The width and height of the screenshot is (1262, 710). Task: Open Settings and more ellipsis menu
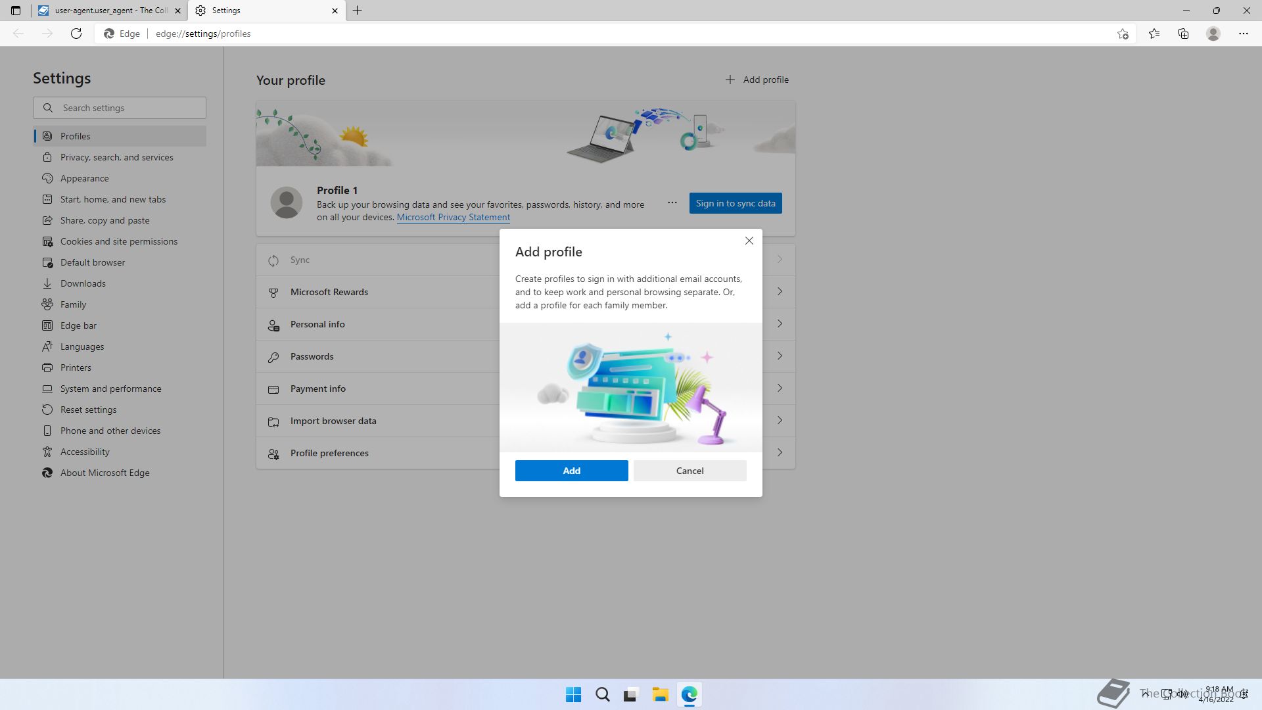(x=1243, y=34)
